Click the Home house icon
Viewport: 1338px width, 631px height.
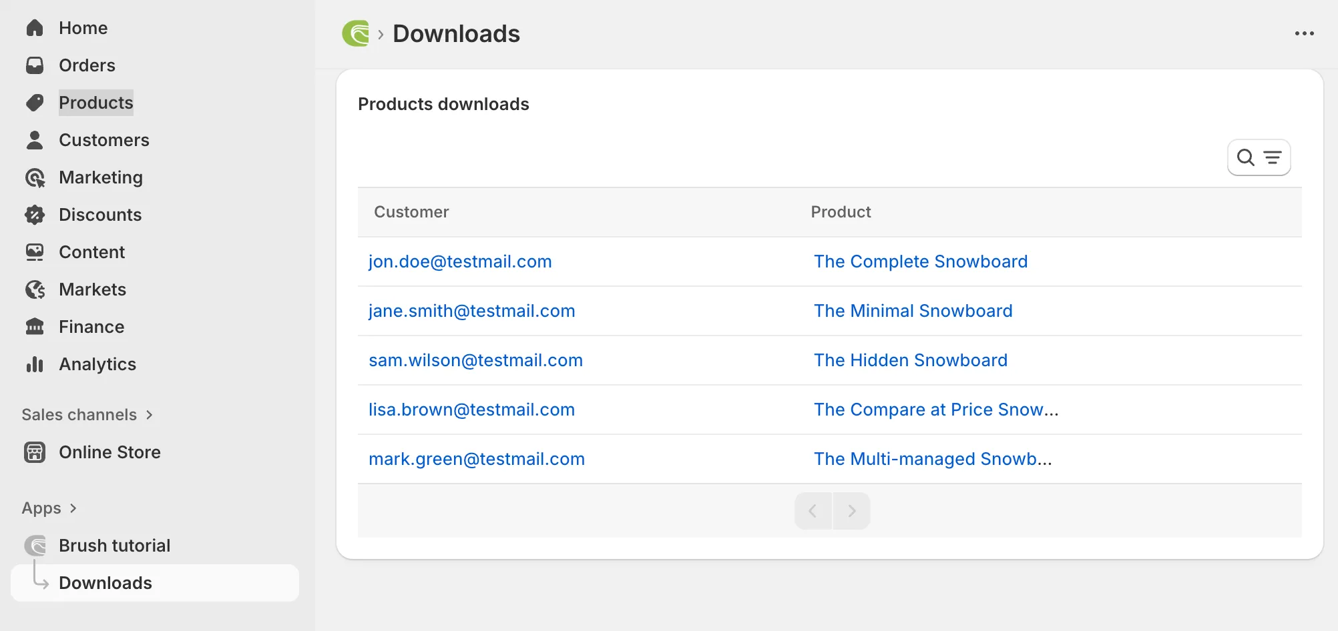35,28
